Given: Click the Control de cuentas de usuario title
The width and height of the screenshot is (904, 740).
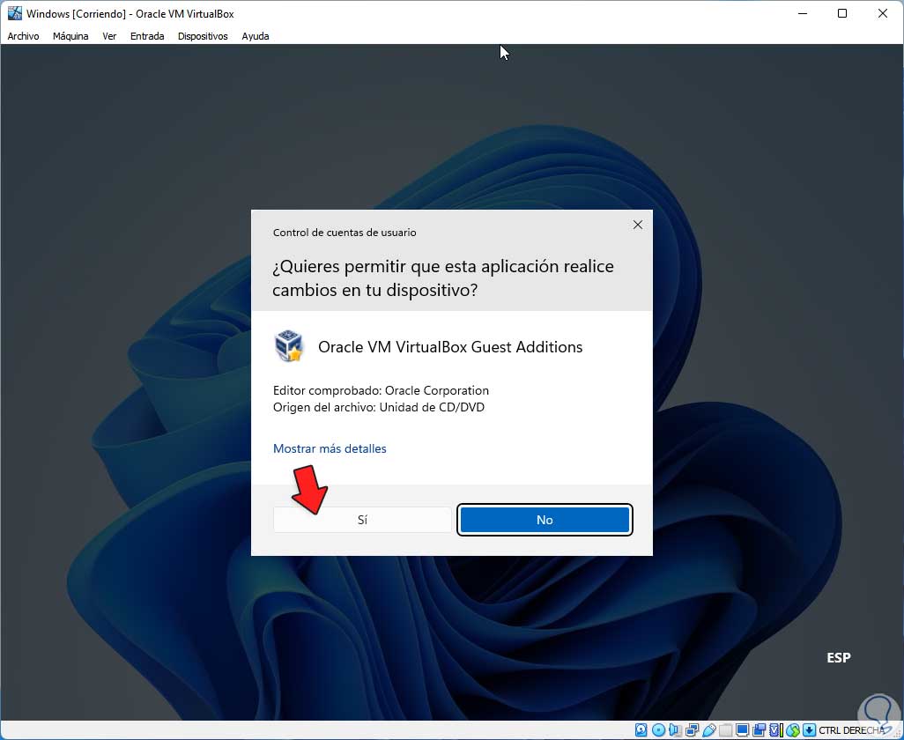Looking at the screenshot, I should click(345, 233).
